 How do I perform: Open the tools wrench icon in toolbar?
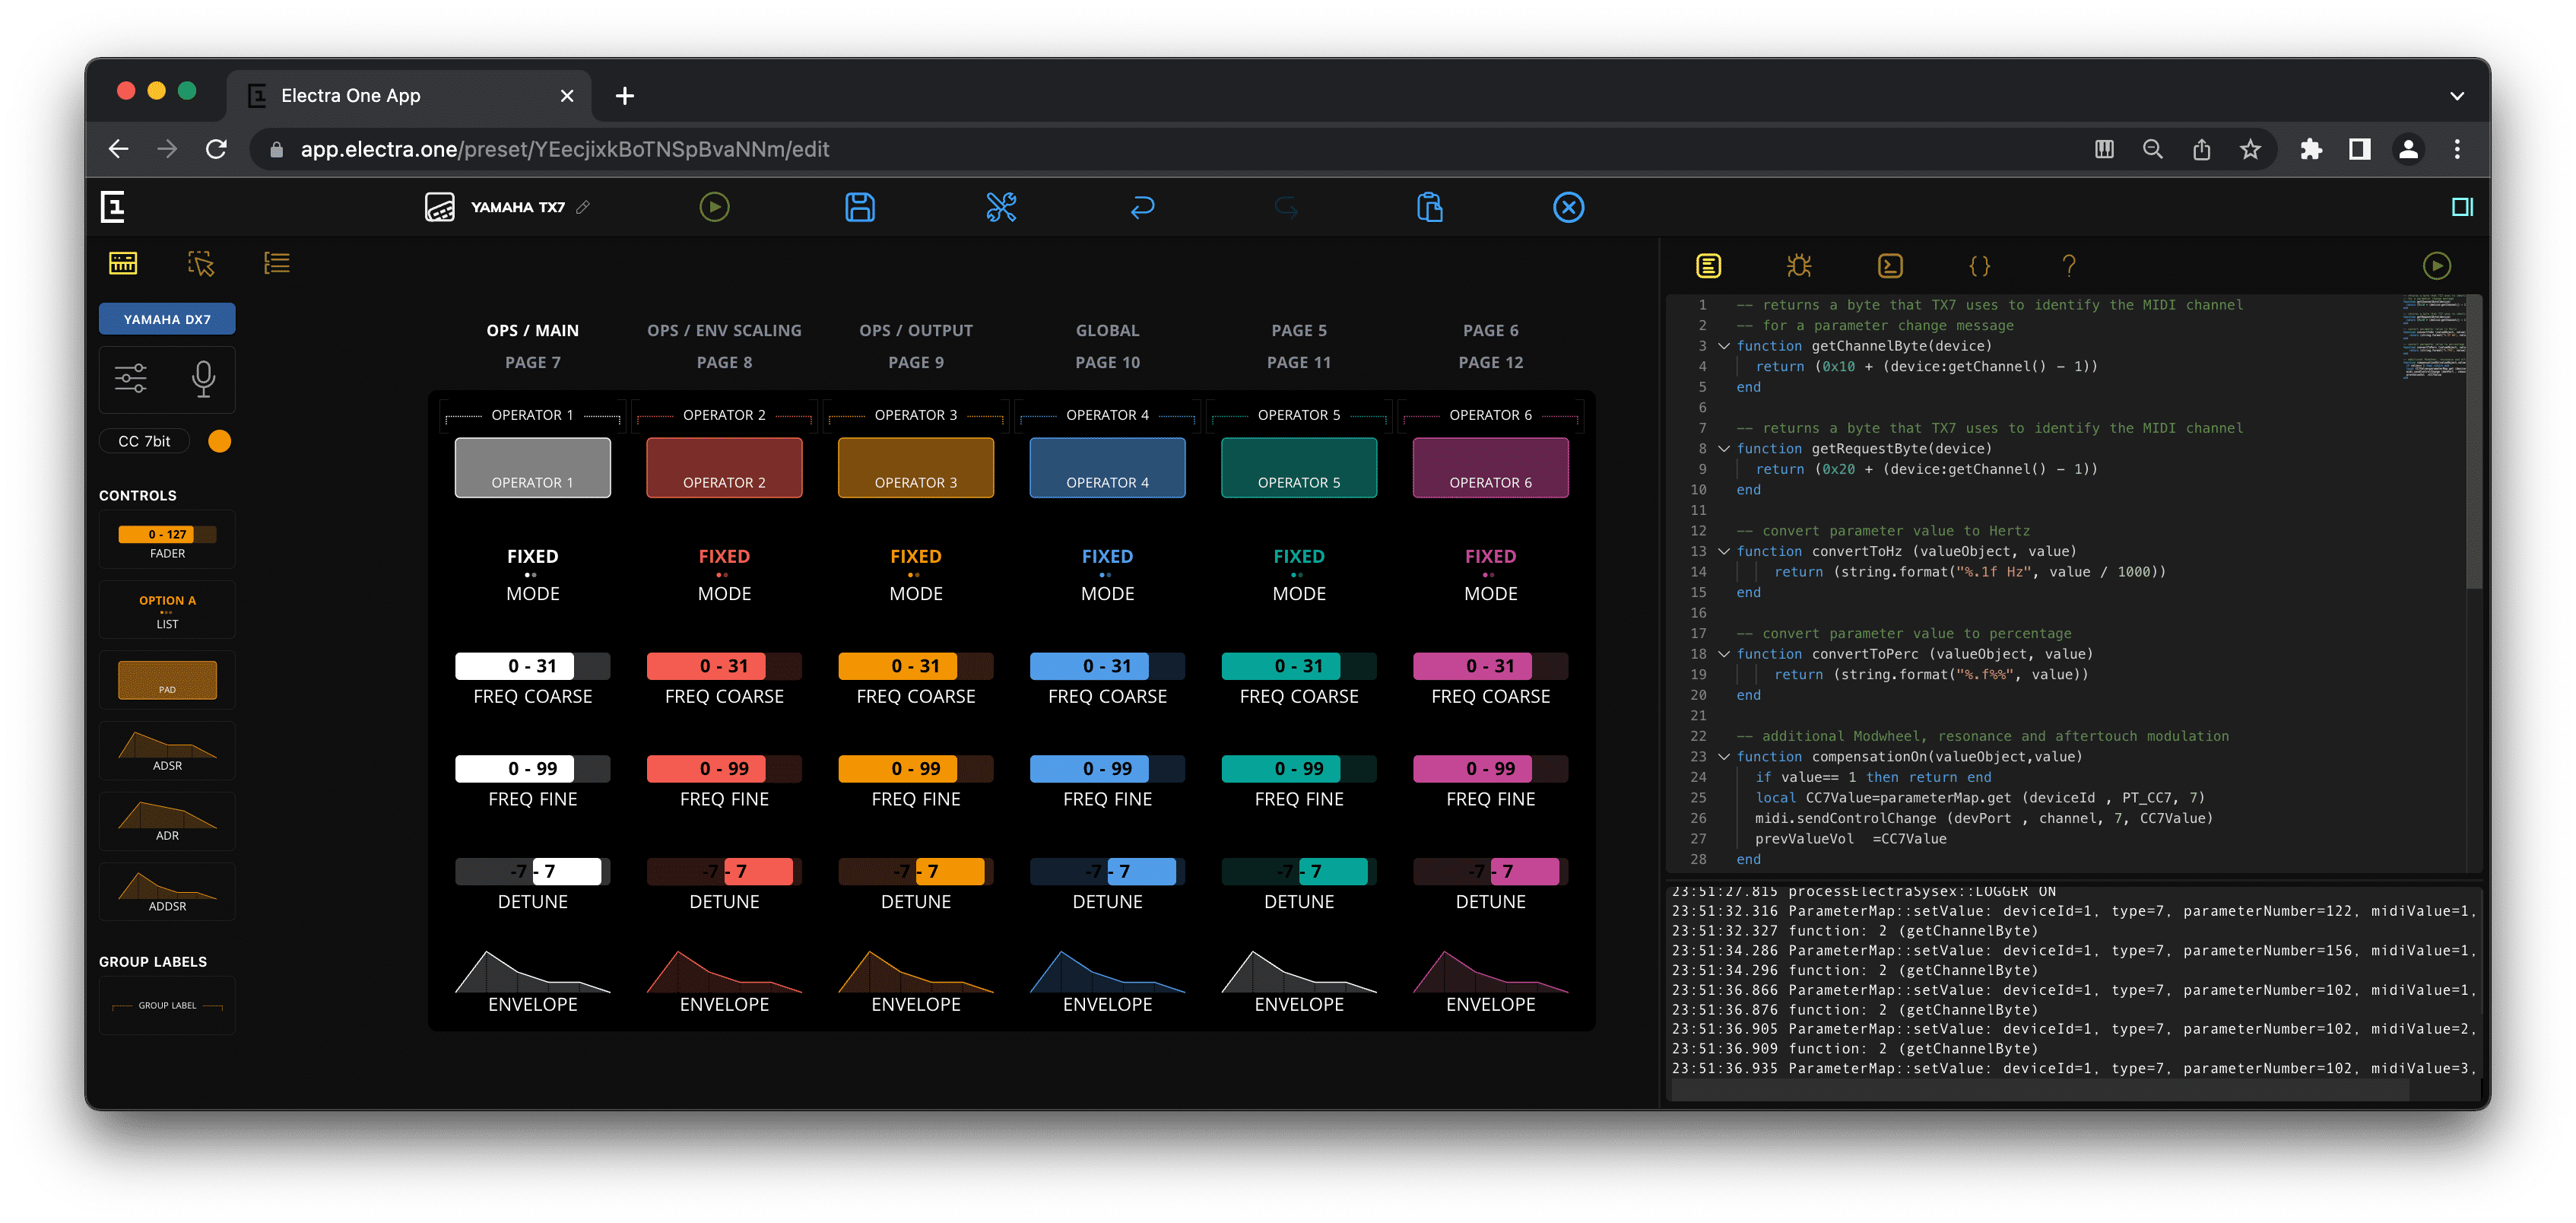(x=1001, y=207)
